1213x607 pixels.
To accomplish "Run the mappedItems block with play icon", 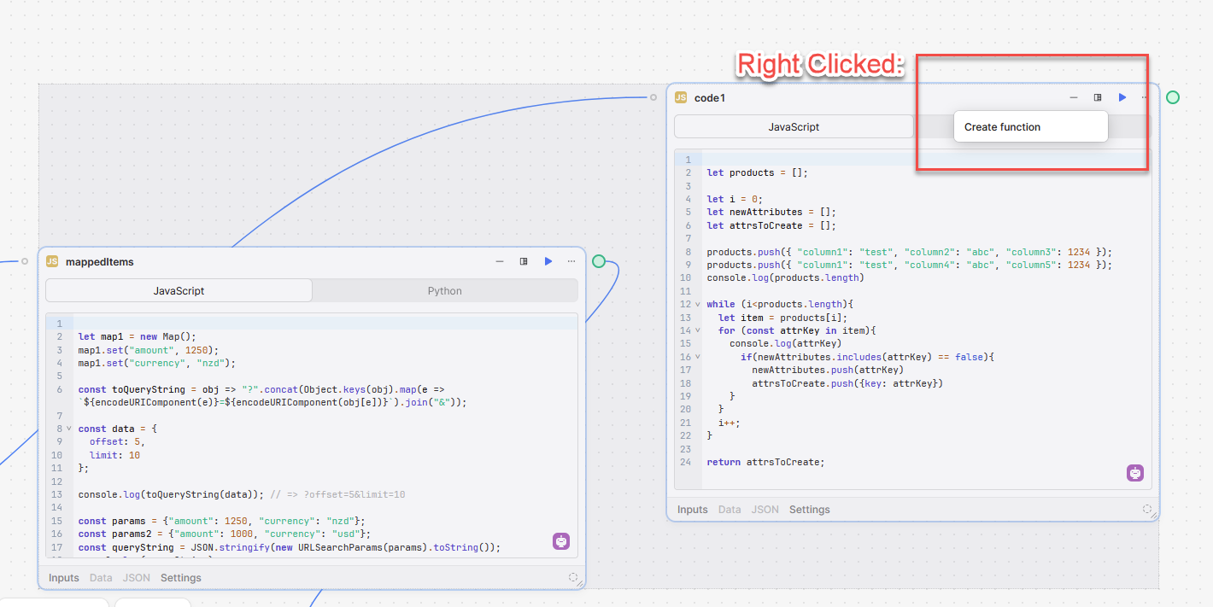I will pyautogui.click(x=548, y=261).
